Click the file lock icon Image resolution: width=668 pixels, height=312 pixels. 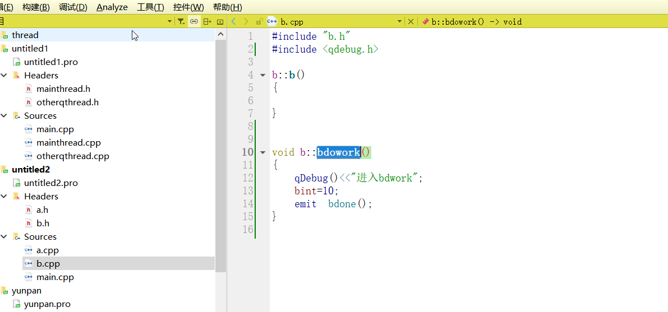[x=259, y=21]
